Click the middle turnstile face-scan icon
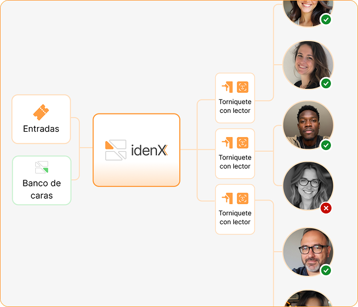 click(243, 142)
